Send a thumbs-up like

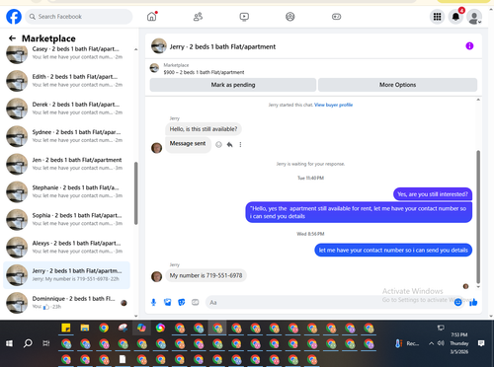[x=473, y=302]
